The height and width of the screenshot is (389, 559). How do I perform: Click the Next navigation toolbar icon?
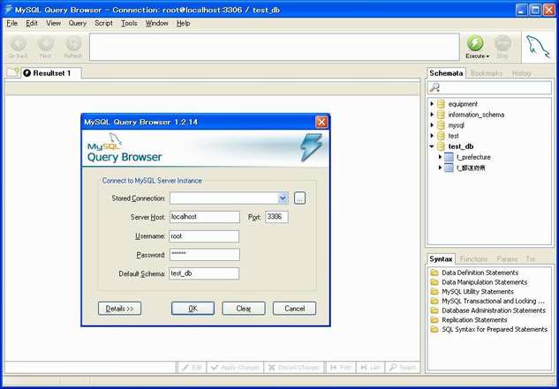(x=46, y=44)
